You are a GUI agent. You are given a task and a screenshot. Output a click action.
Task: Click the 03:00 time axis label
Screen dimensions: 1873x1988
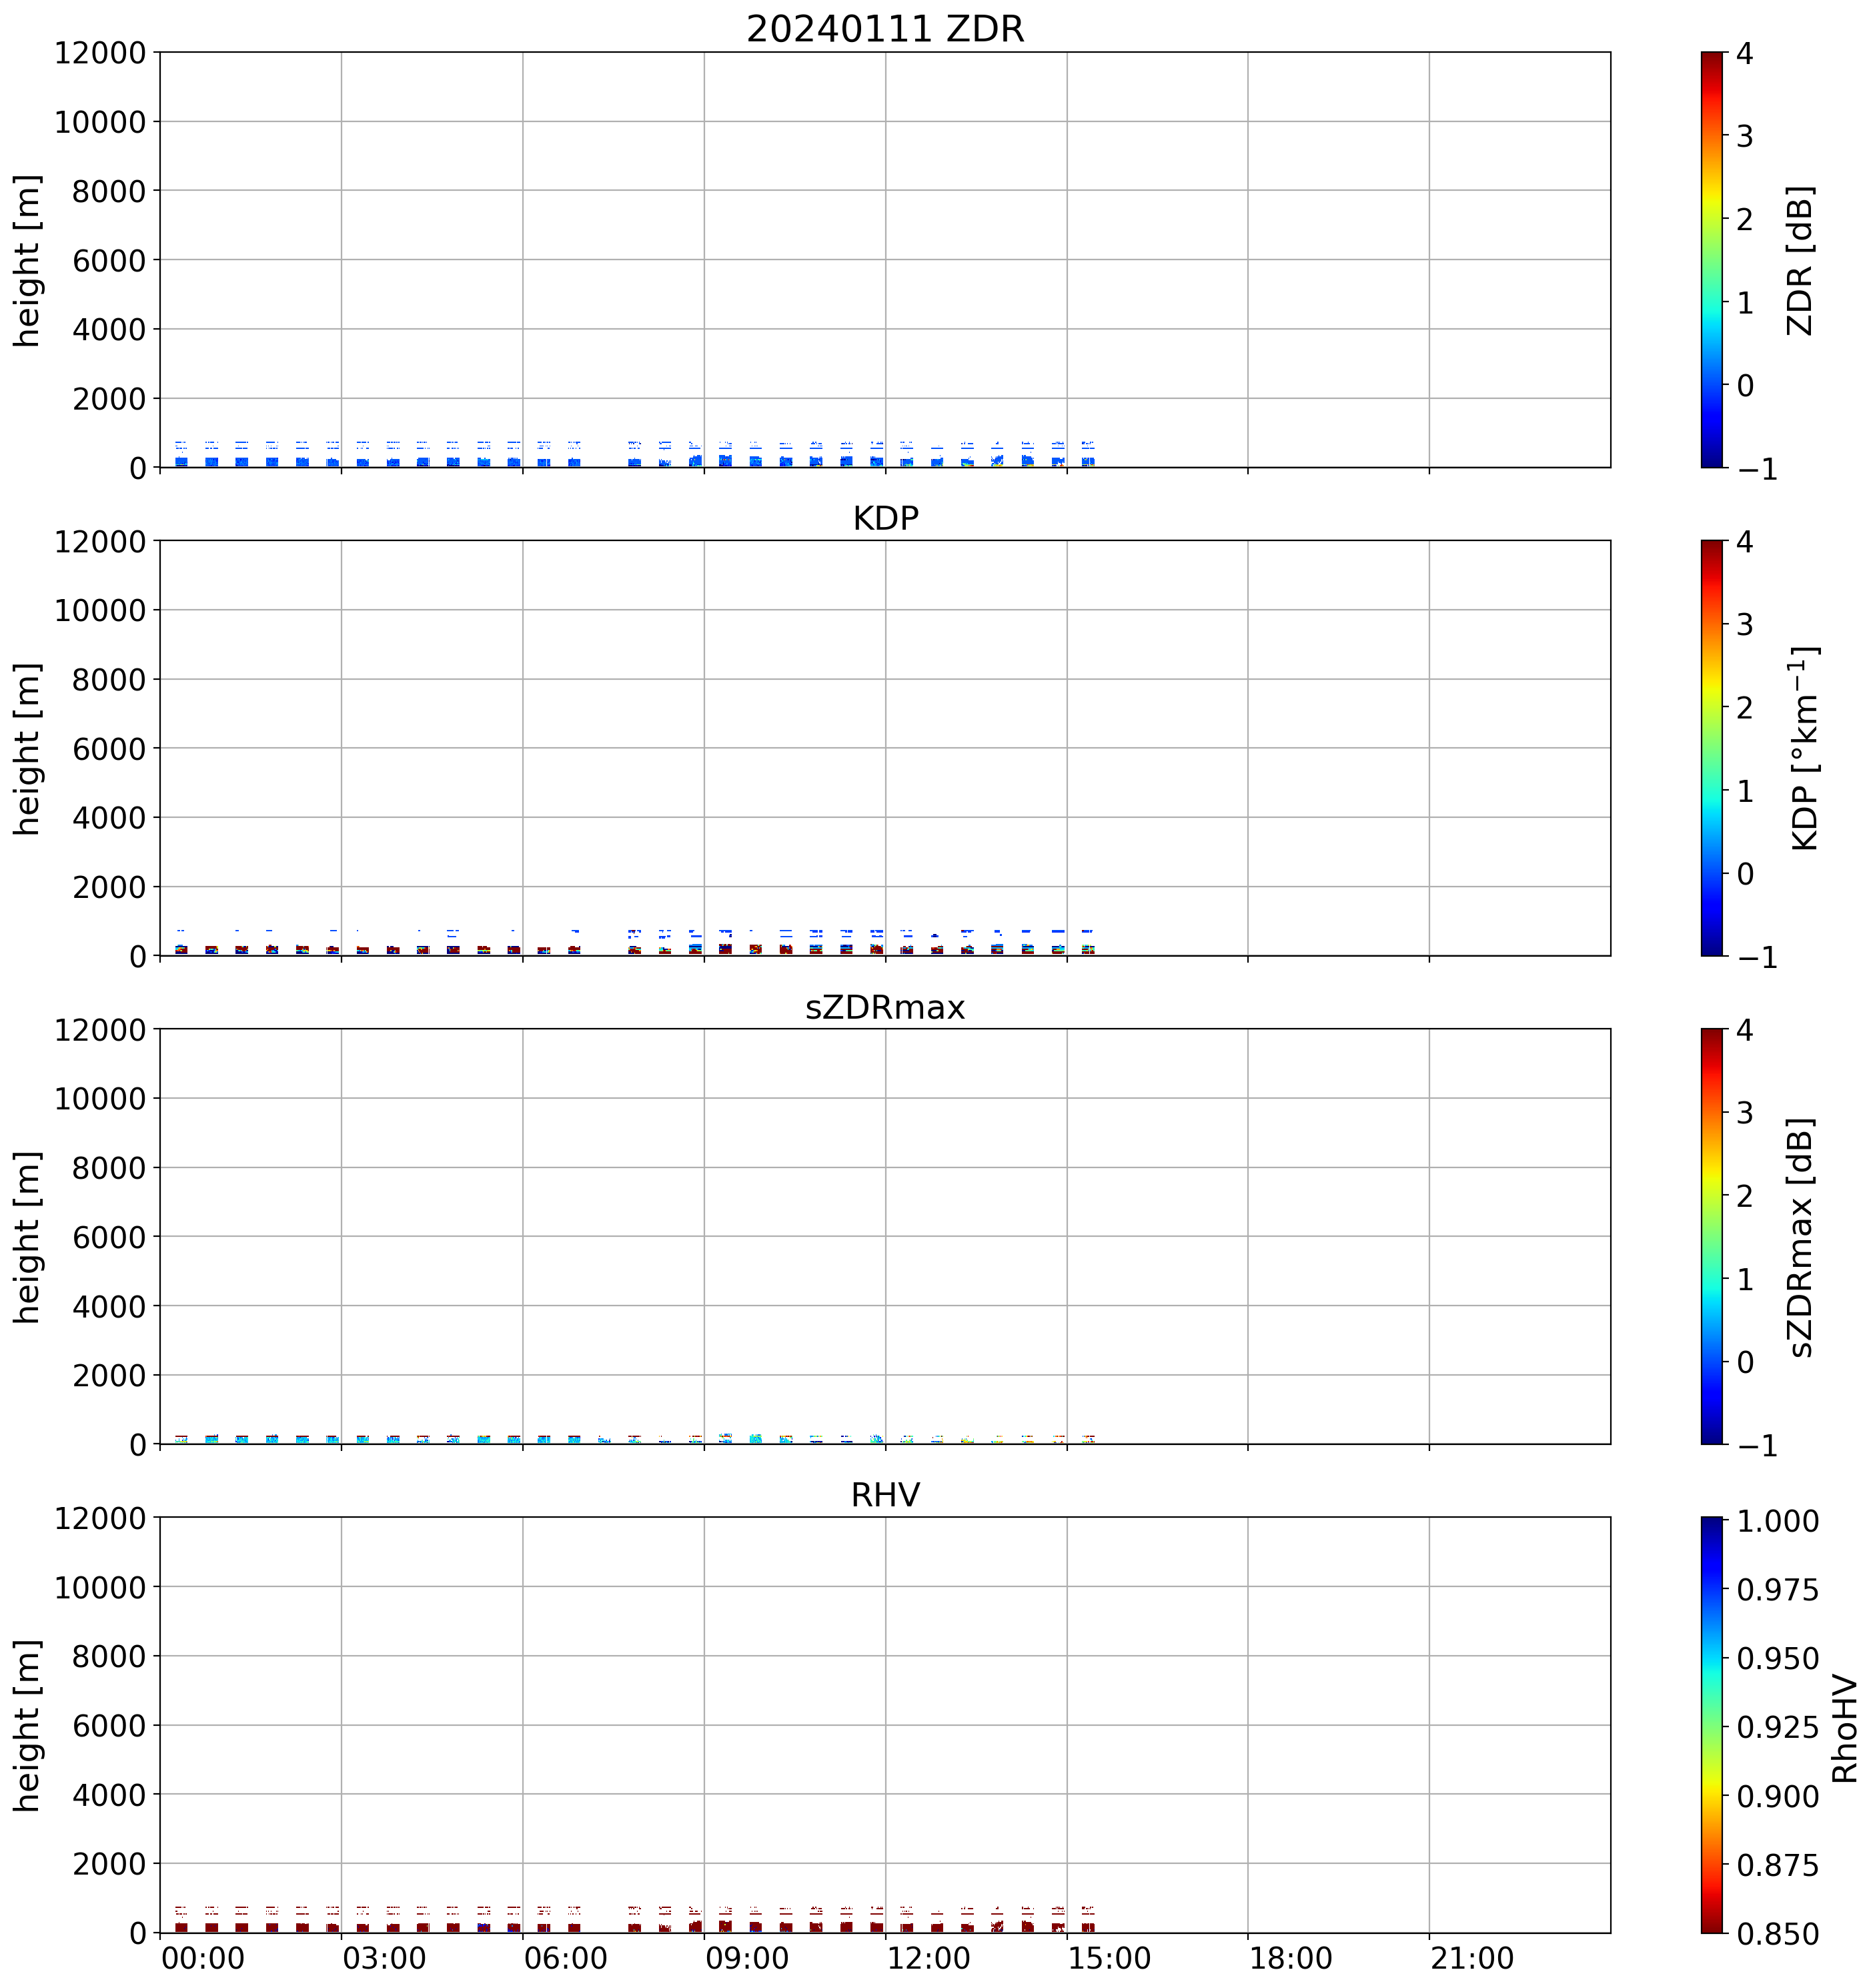384,1958
